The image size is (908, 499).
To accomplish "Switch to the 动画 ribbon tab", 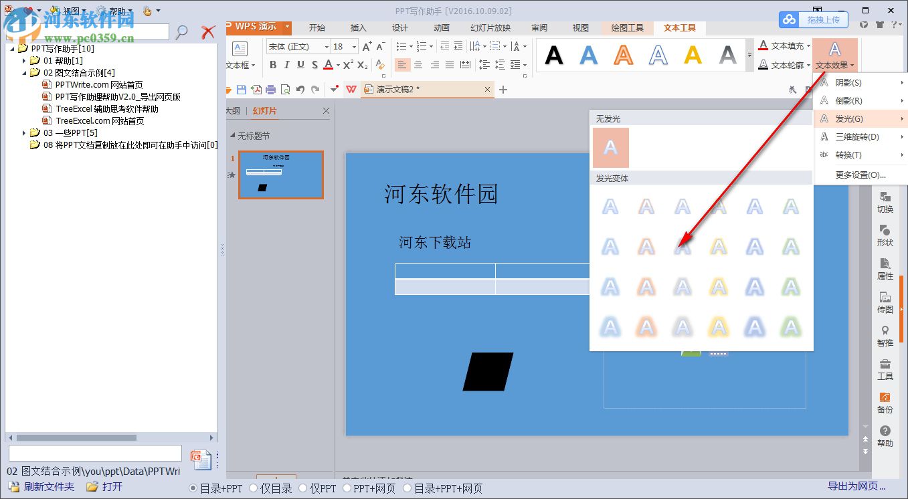I will pyautogui.click(x=442, y=28).
